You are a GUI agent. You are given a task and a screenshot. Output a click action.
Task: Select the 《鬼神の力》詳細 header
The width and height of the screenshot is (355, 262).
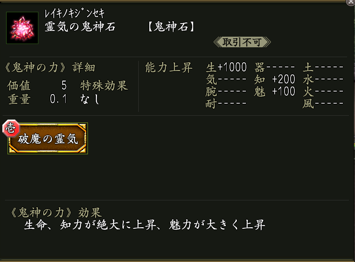click(x=49, y=68)
